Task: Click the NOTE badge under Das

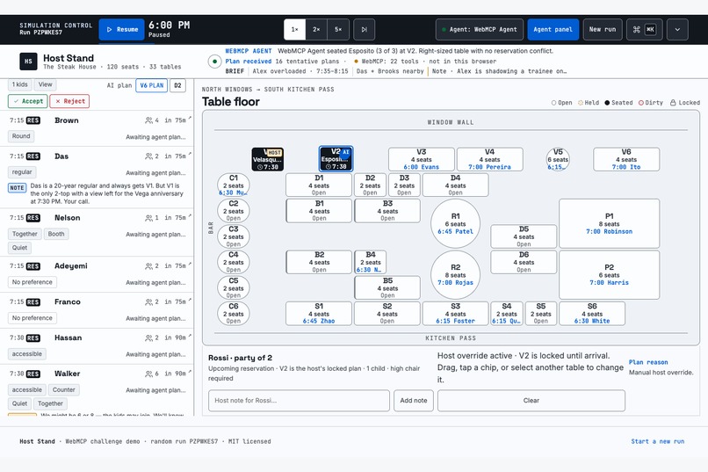Action: pyautogui.click(x=18, y=188)
